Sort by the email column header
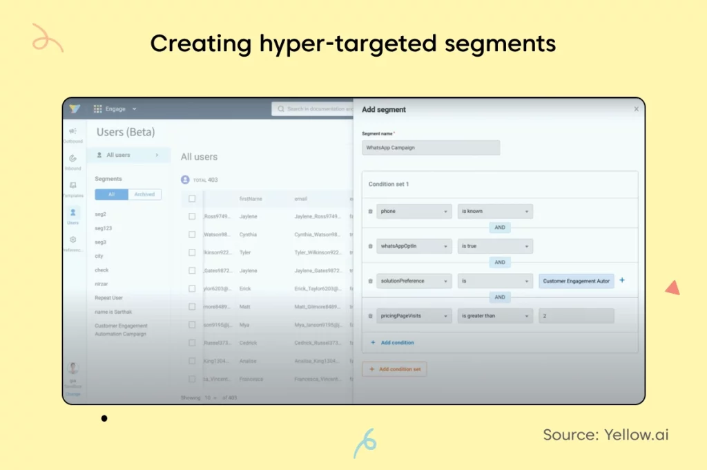707x470 pixels. point(301,198)
